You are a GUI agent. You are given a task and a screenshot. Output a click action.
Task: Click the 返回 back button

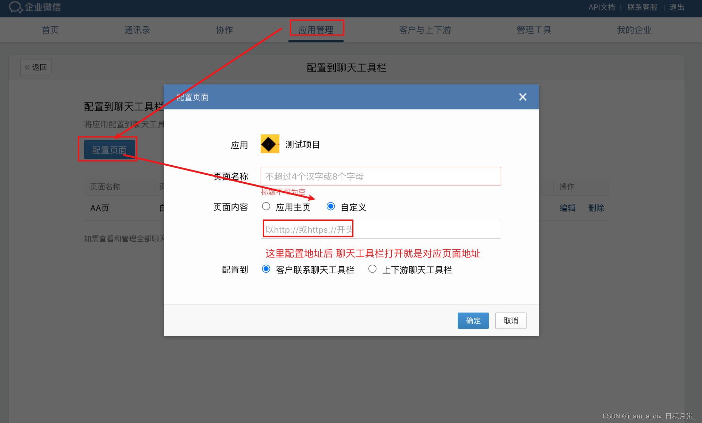click(36, 67)
